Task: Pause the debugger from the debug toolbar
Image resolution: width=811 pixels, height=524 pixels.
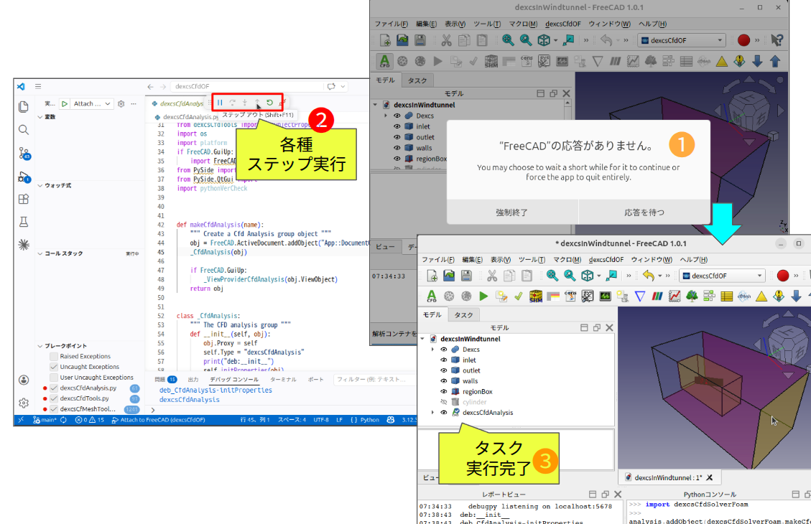Action: pyautogui.click(x=221, y=103)
